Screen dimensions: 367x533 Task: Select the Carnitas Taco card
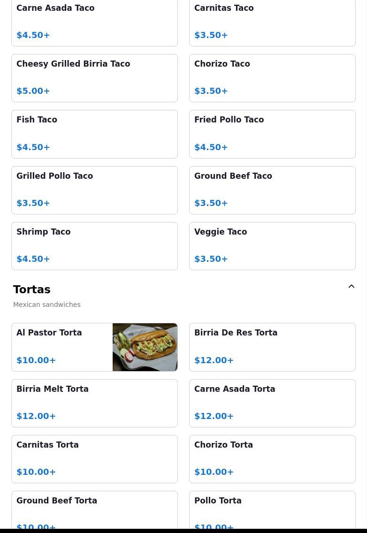coord(272,23)
